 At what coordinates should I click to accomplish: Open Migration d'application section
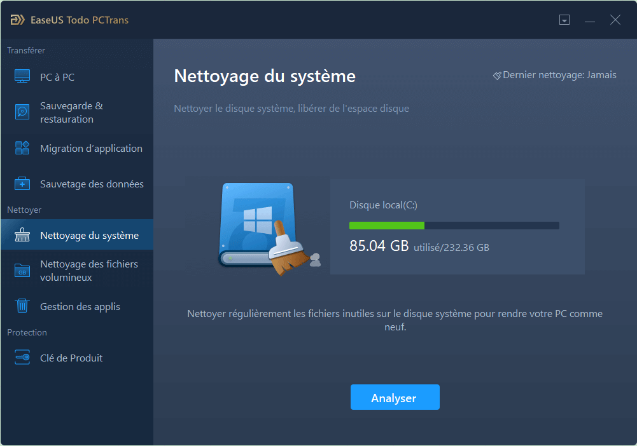point(91,148)
